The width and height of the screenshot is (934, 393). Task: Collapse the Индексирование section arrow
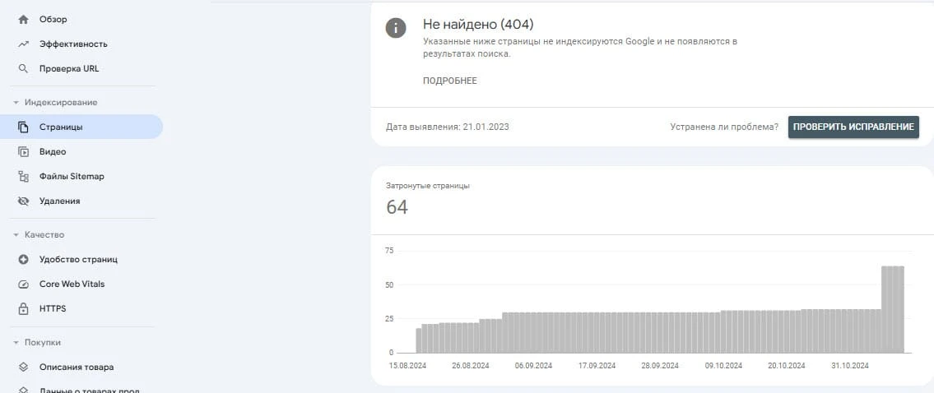click(x=16, y=103)
